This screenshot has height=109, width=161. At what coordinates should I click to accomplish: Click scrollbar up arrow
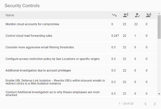[x=159, y=13]
